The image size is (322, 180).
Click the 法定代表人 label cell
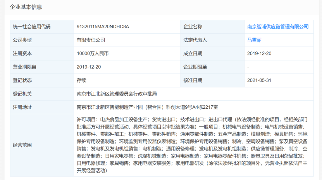pyautogui.click(x=212, y=40)
